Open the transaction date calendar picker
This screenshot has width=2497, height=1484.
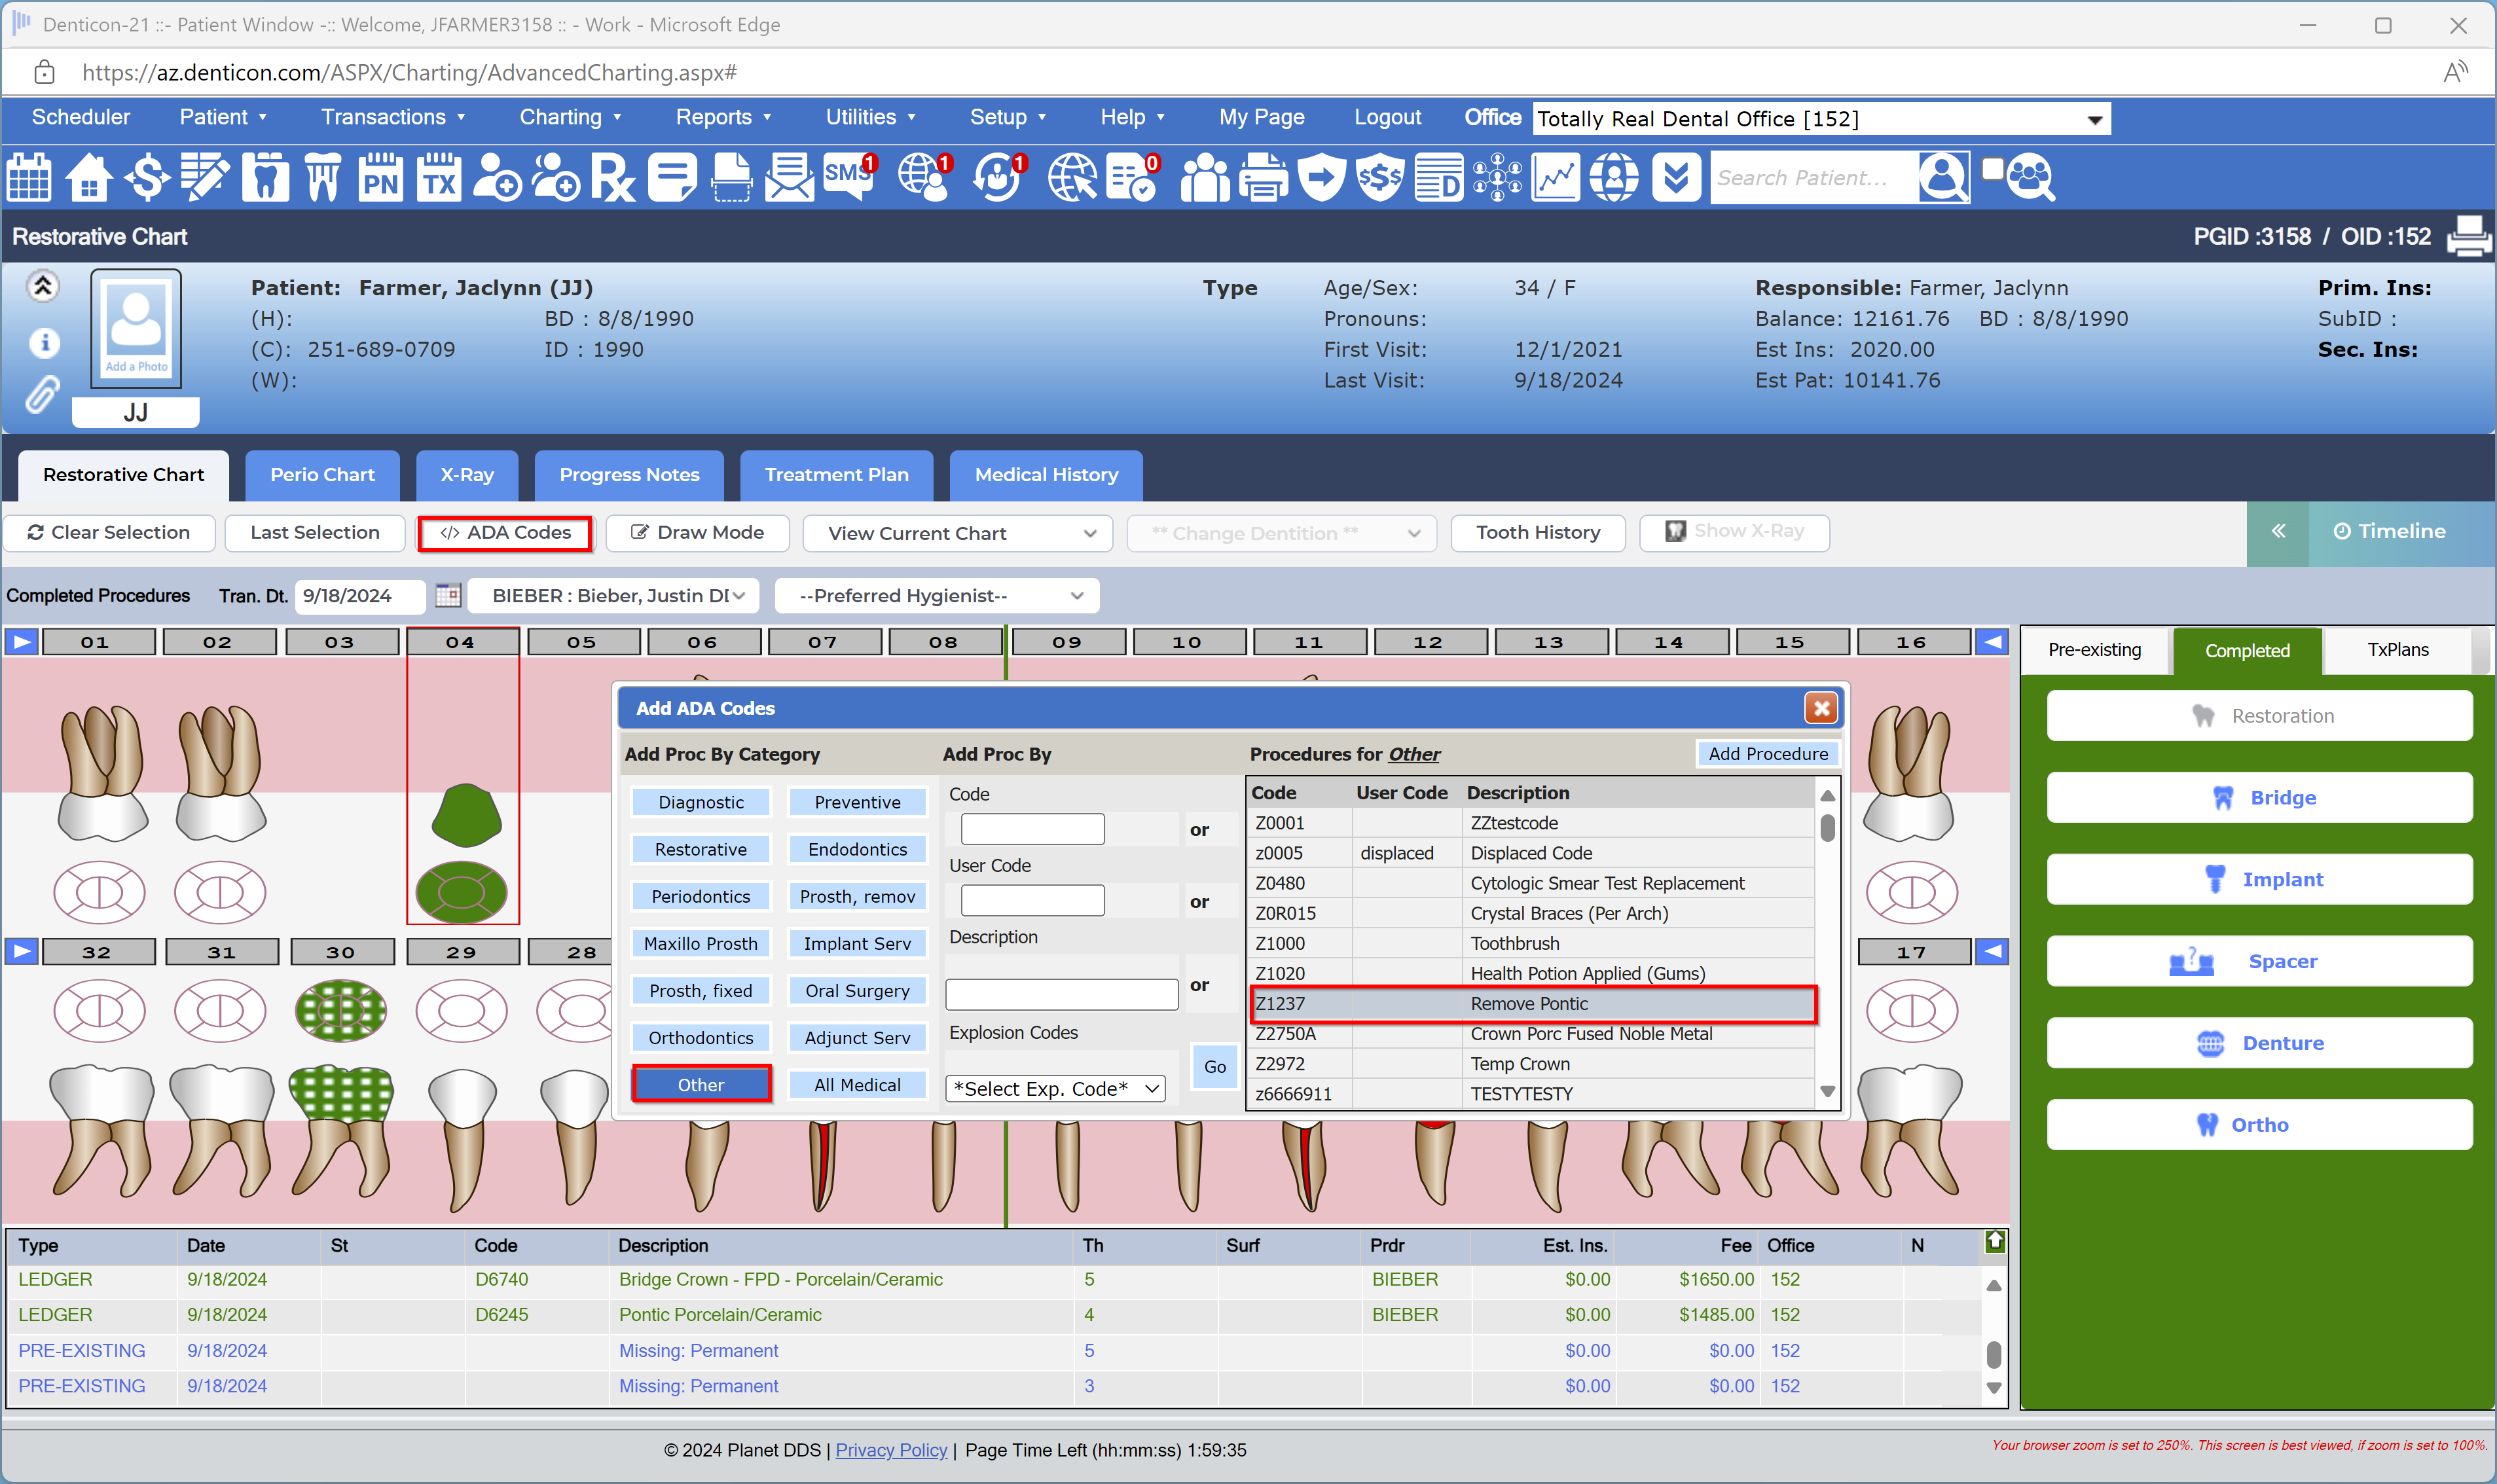[448, 596]
